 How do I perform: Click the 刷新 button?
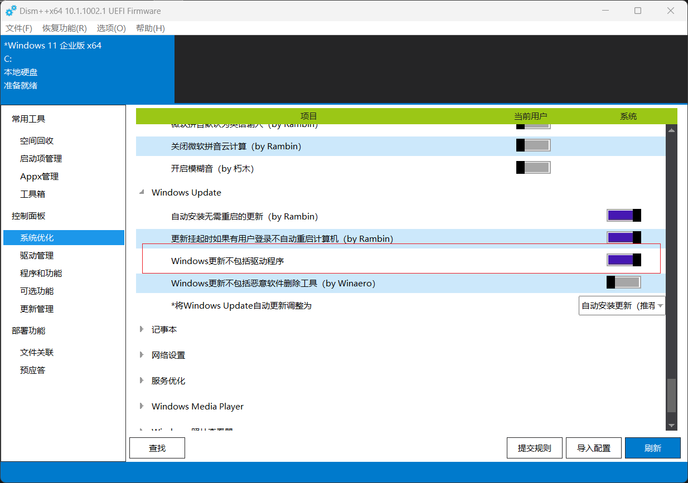click(x=652, y=447)
